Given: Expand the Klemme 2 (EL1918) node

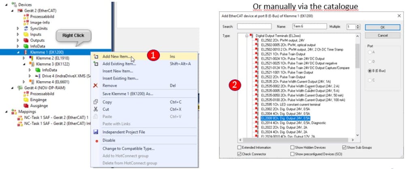Looking at the screenshot, I should [24, 58].
